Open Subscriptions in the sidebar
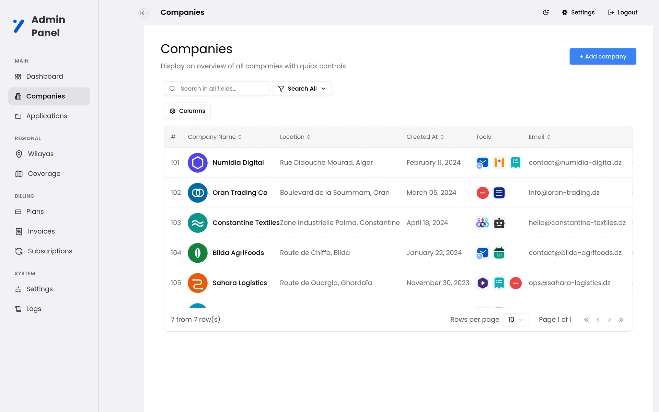The image size is (659, 412). pyautogui.click(x=49, y=251)
